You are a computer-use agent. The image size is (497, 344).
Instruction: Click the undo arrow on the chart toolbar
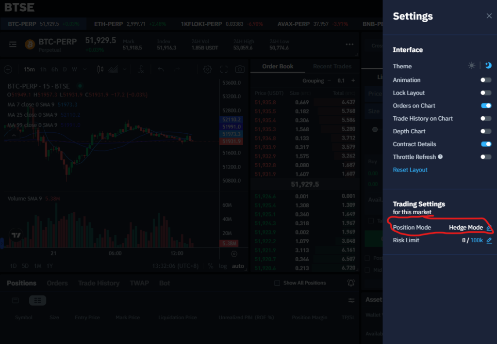click(x=160, y=69)
